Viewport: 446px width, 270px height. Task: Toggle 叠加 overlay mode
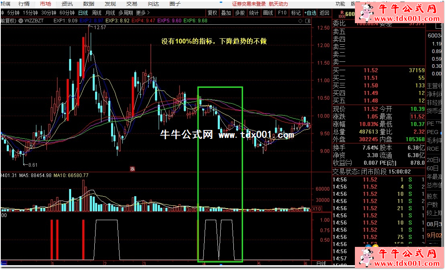tap(226, 13)
